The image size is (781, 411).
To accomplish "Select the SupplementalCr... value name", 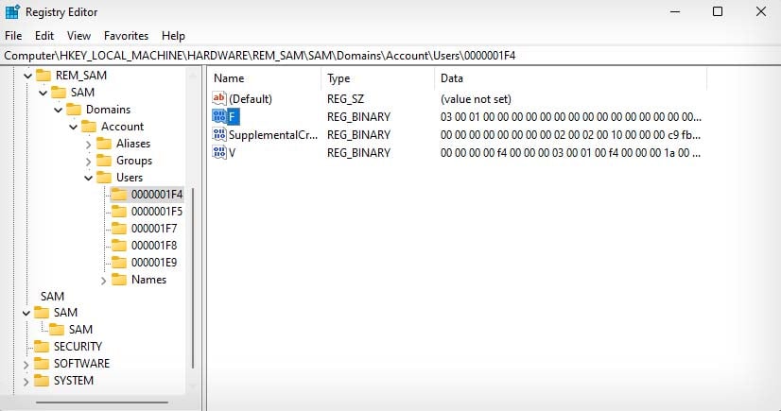I will (273, 134).
